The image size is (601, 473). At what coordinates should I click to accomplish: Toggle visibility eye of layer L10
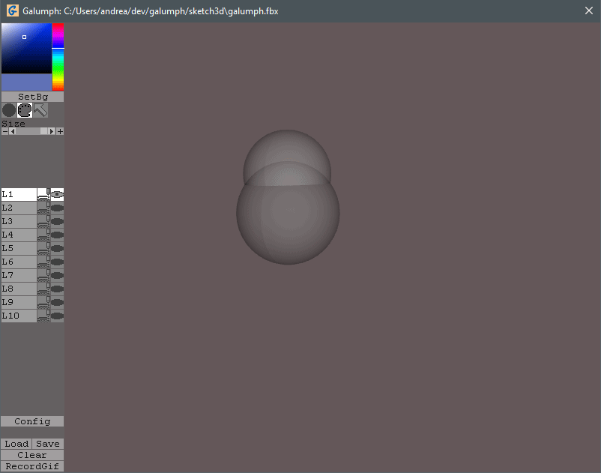[57, 316]
